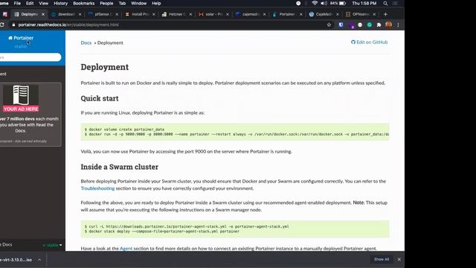This screenshot has width=476, height=268.
Task: Open the Troubleshooting link
Action: (97, 188)
